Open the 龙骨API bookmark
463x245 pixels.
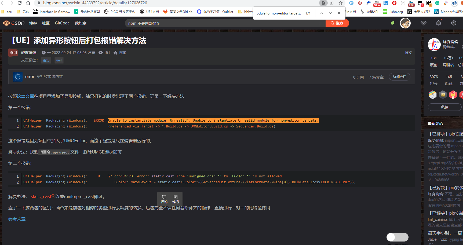click(369, 12)
